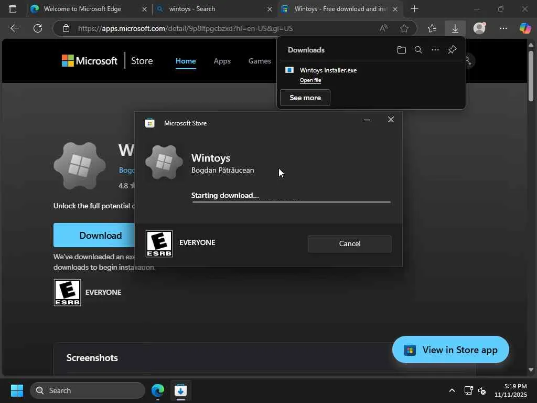Screen dimensions: 537x403
Task: Click the Wintoys app icon in dialog
Action: pyautogui.click(x=164, y=162)
